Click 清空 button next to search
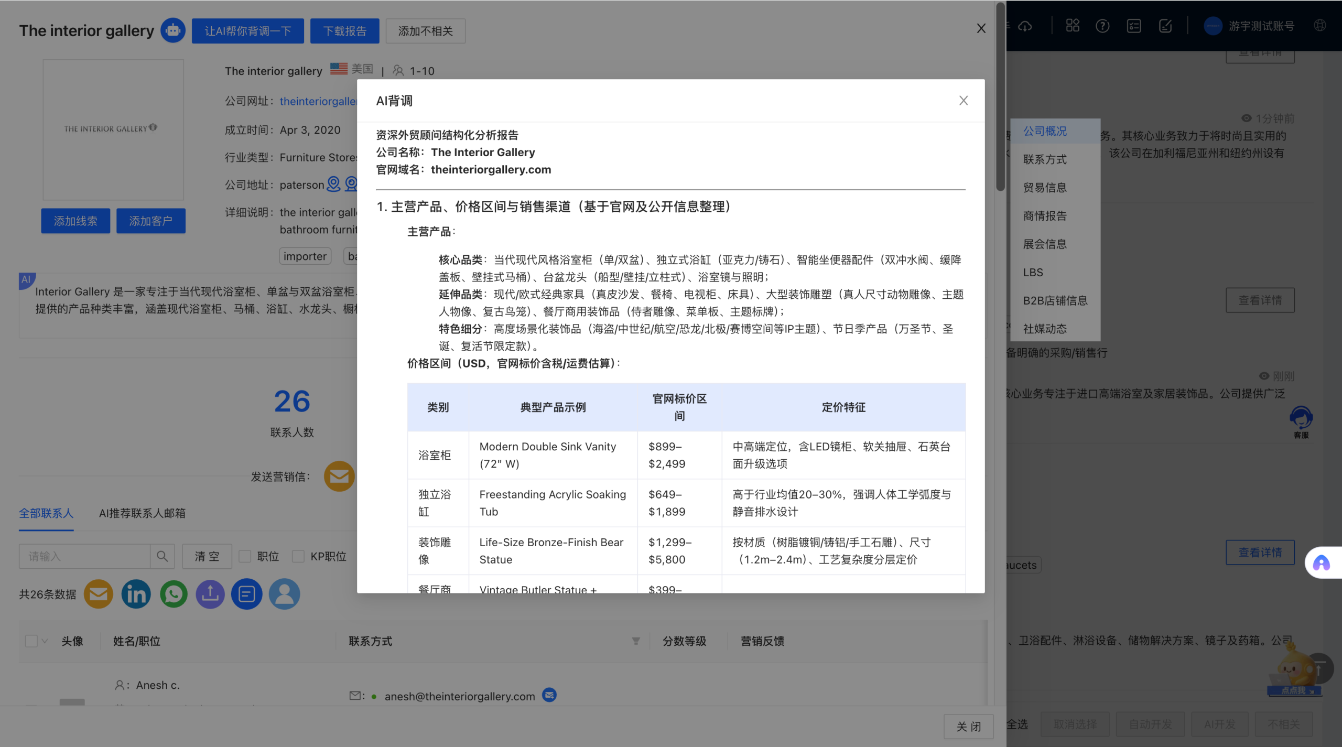 (x=207, y=556)
